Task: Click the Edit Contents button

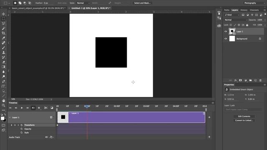Action: [x=244, y=116]
